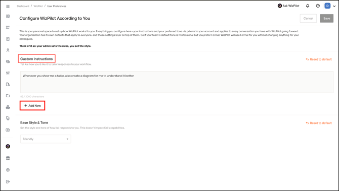Open the settings gear icon in sidebar

pyautogui.click(x=8, y=170)
